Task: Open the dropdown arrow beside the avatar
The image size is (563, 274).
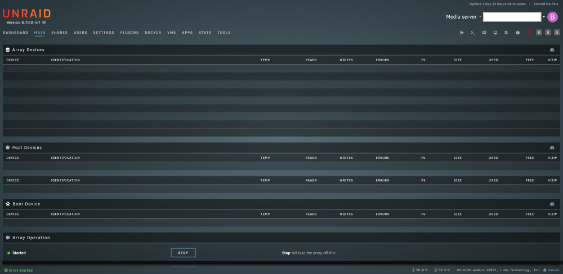Action: pyautogui.click(x=544, y=17)
